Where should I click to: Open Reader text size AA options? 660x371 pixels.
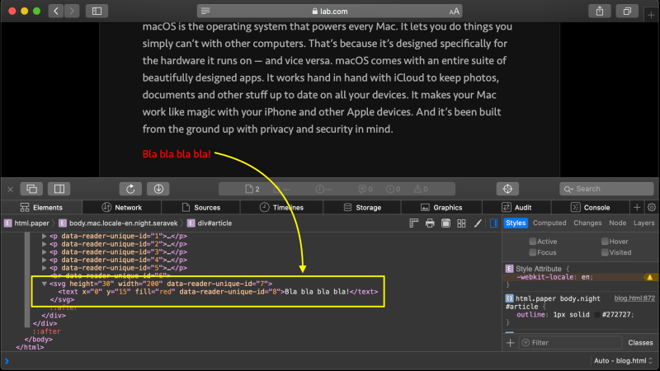(x=454, y=12)
